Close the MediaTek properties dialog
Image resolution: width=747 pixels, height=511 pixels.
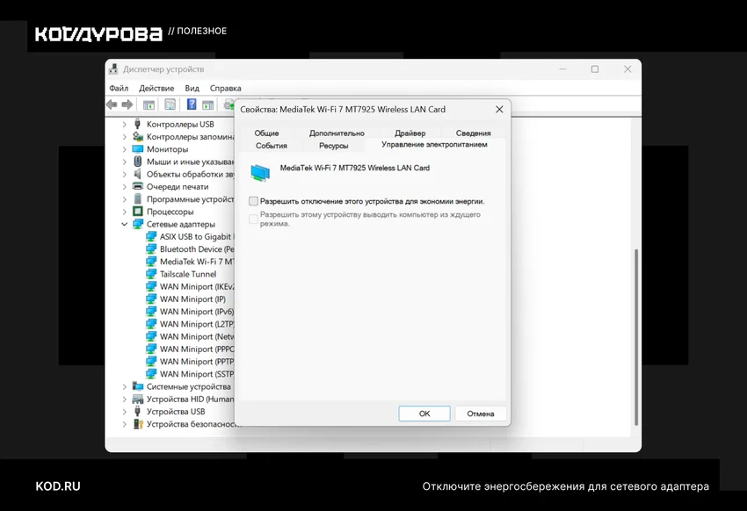point(499,110)
